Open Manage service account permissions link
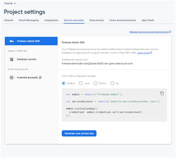Viewport: 176px width, 158px height. tap(149, 32)
